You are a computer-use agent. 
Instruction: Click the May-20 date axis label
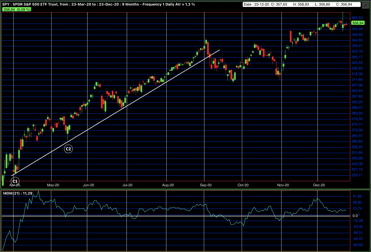(53, 185)
